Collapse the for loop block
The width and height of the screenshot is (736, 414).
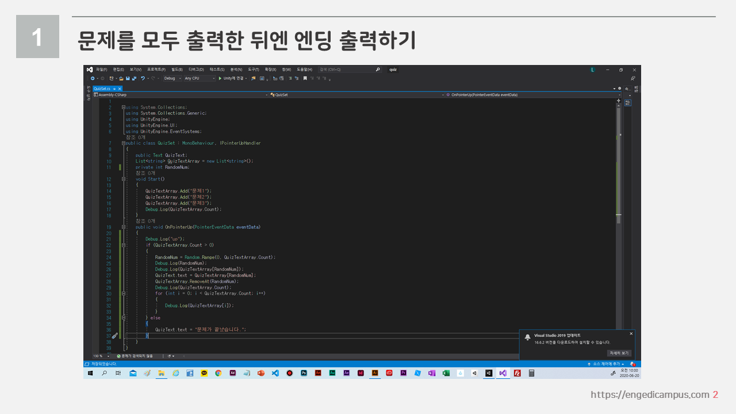[x=123, y=293]
